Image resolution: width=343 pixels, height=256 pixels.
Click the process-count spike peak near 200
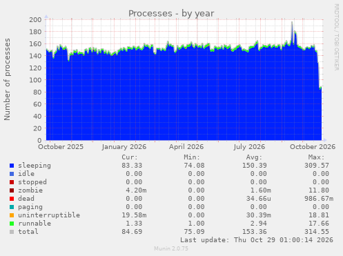click(292, 22)
